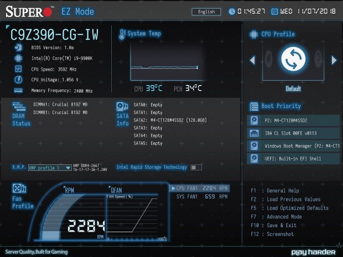
Task: Select UEFI: Built-in EFI Shell boot entry
Action: pyautogui.click(x=293, y=158)
